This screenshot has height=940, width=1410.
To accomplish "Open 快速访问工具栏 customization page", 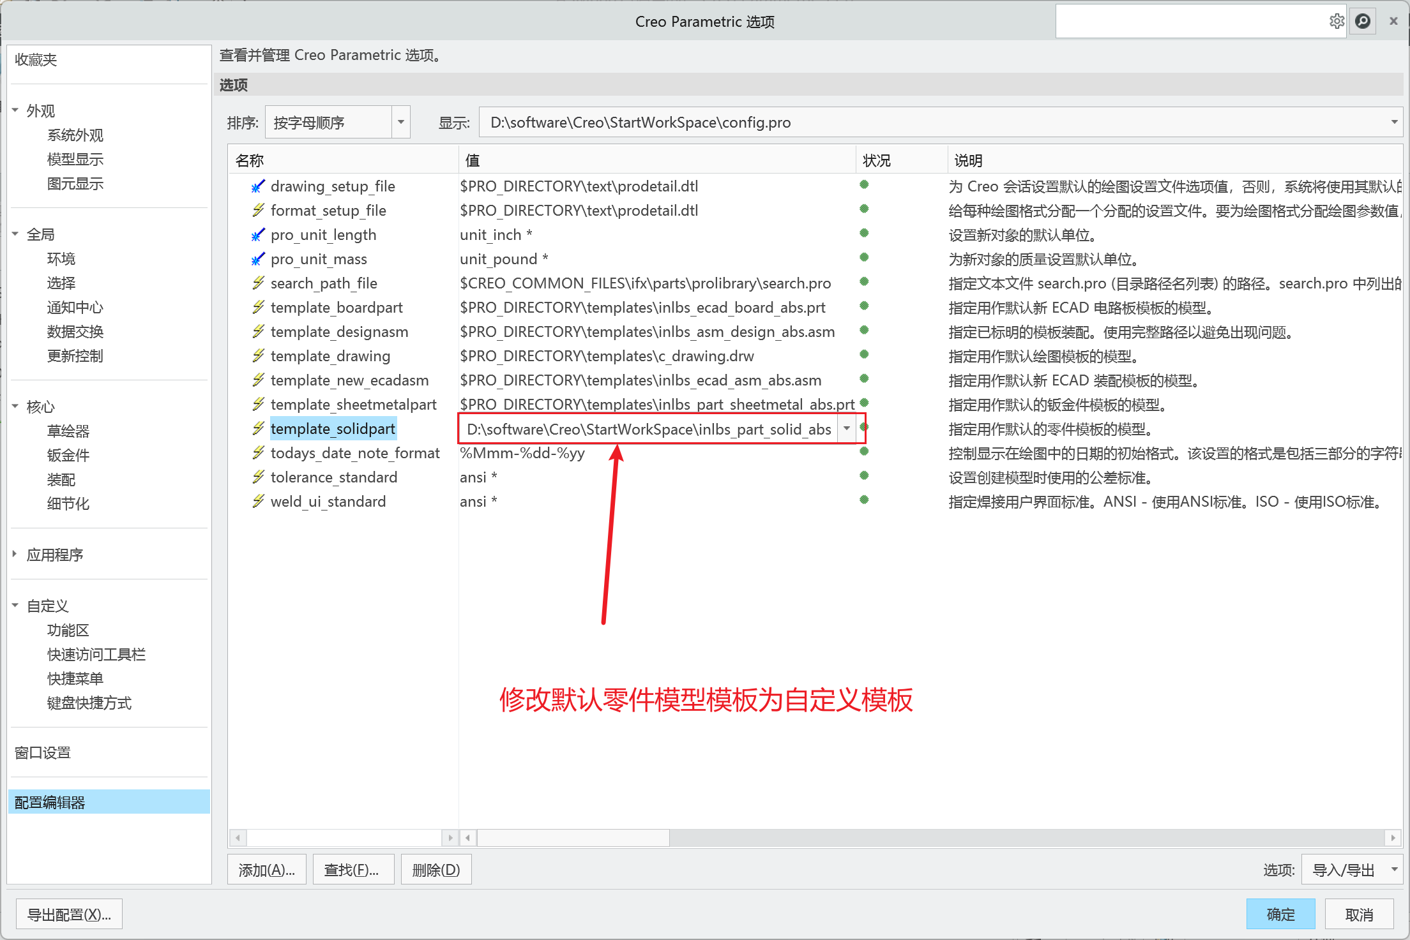I will pos(96,654).
